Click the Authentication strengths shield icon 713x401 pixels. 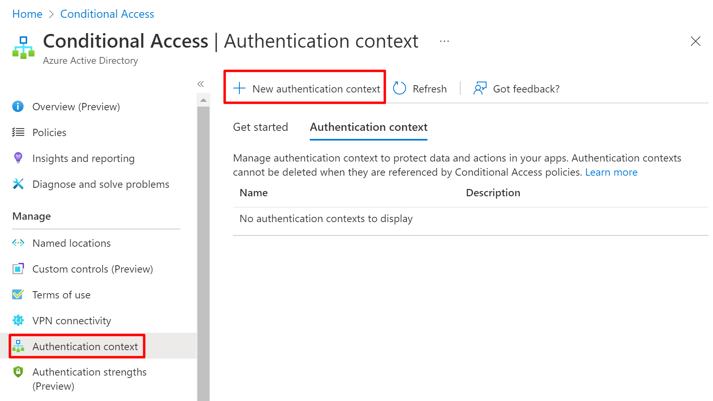tap(18, 372)
